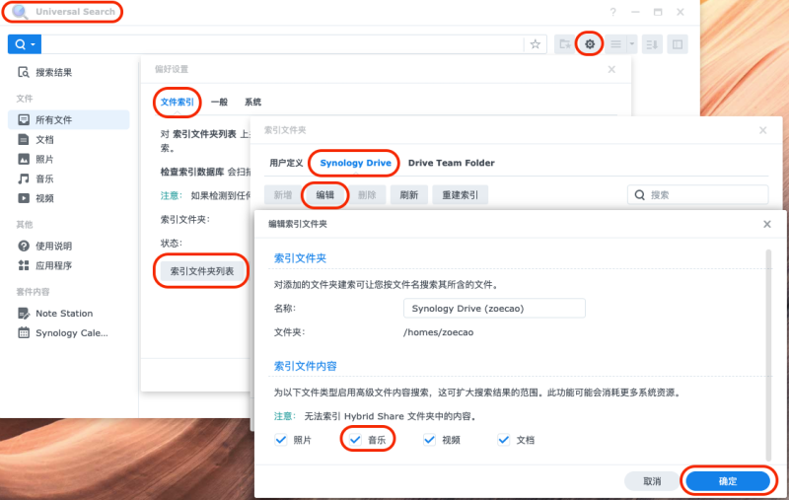Switch to the 一般 tab
The image size is (789, 500).
[x=219, y=103]
